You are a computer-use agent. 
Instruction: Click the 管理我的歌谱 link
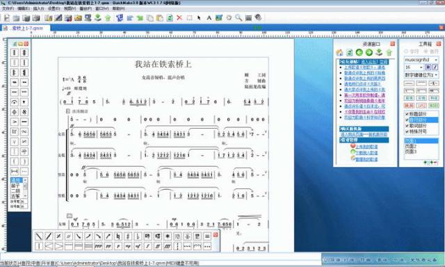tap(366, 159)
